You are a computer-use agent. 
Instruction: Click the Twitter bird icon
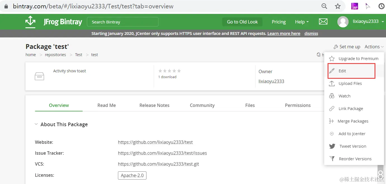[x=332, y=146]
